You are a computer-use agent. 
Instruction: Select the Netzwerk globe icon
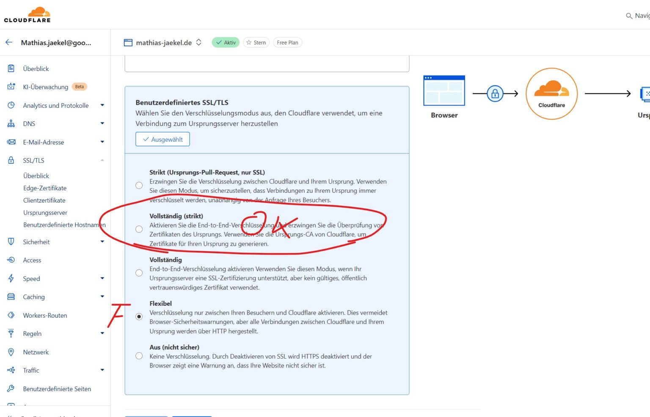point(11,352)
